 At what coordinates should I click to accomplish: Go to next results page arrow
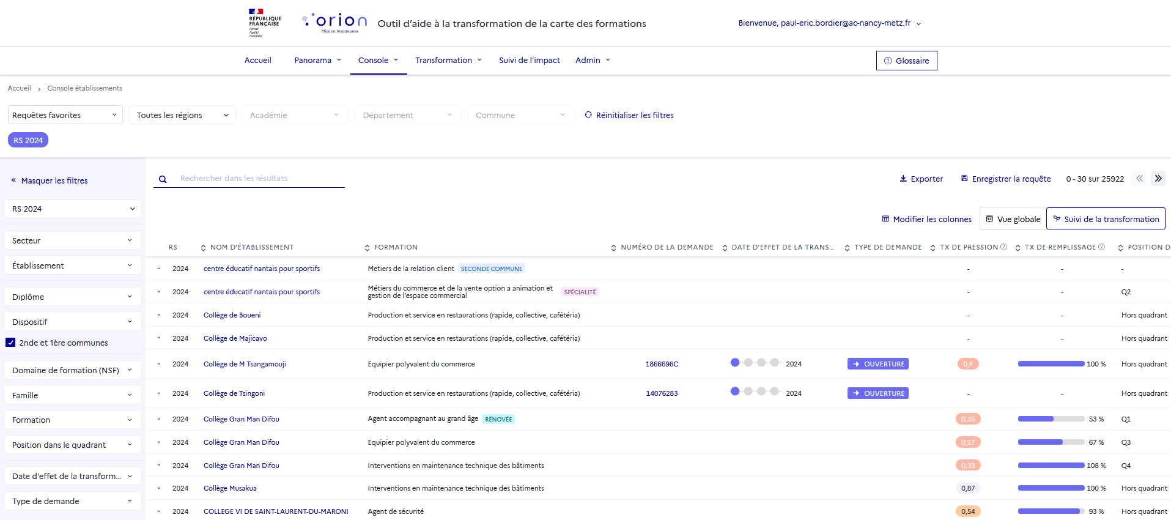point(1158,179)
